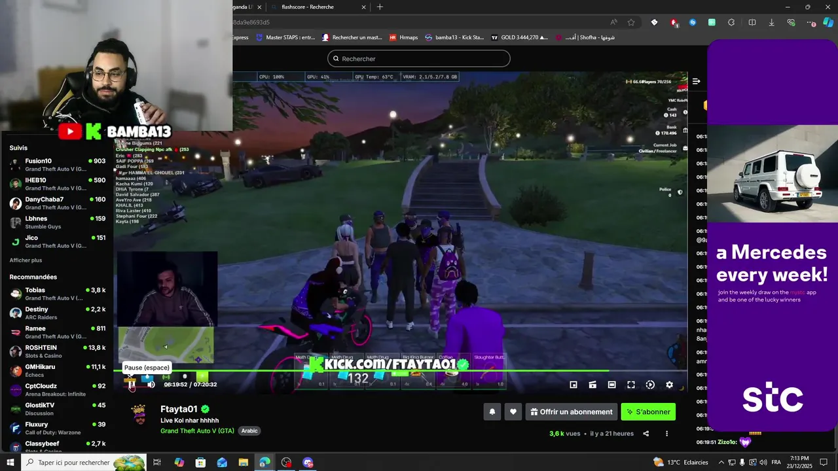Switch to the flashscore - Recherche tab

point(318,7)
